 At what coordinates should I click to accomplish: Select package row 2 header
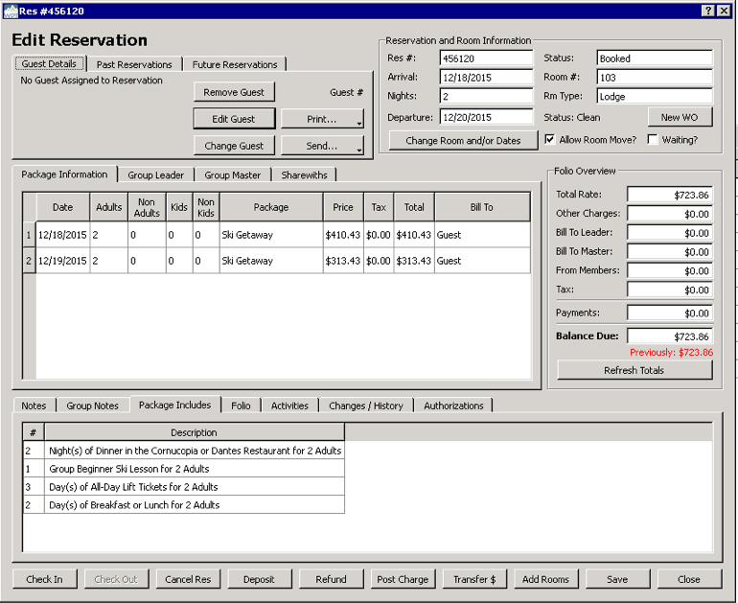[x=29, y=261]
